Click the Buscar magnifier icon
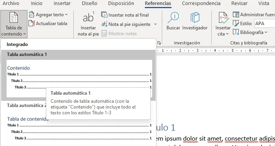275x146 pixels. pyautogui.click(x=173, y=18)
